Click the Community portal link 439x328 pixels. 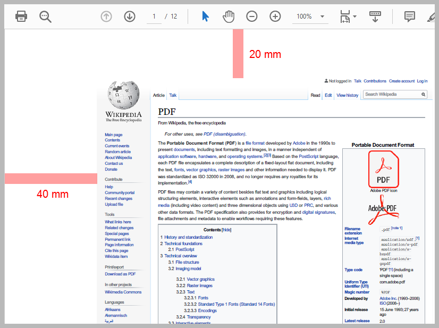(x=120, y=193)
